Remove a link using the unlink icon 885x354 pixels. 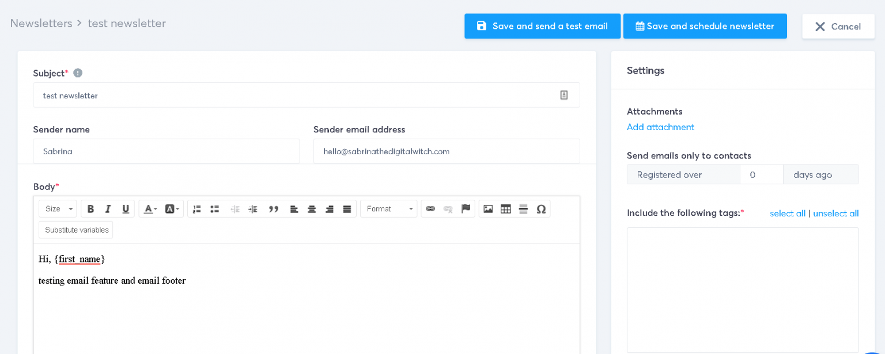point(448,208)
